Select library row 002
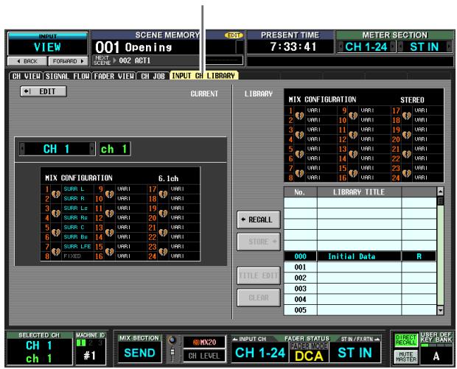This screenshot has width=457, height=369. click(360, 278)
